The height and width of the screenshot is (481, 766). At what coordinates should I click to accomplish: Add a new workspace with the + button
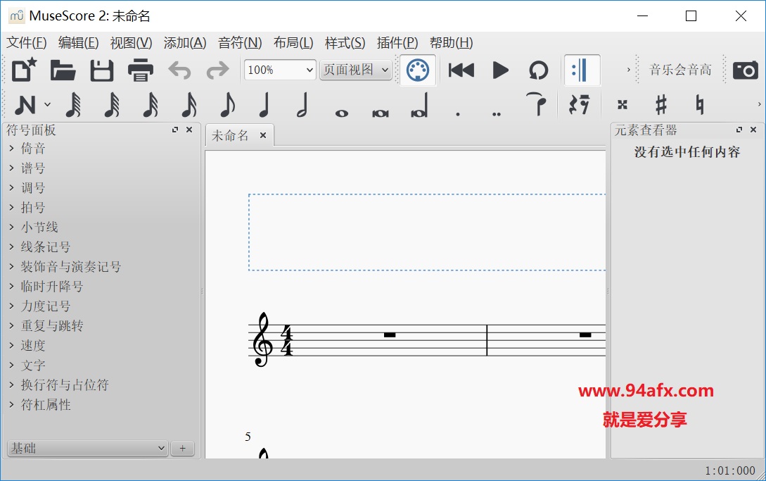(x=183, y=448)
